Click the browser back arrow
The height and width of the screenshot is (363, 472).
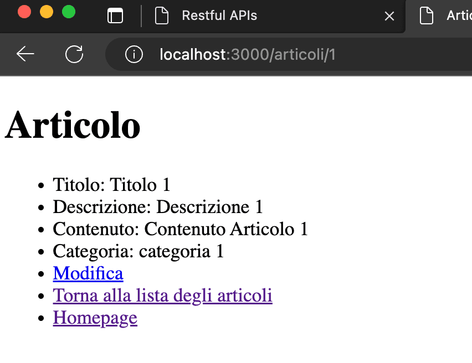coord(25,54)
